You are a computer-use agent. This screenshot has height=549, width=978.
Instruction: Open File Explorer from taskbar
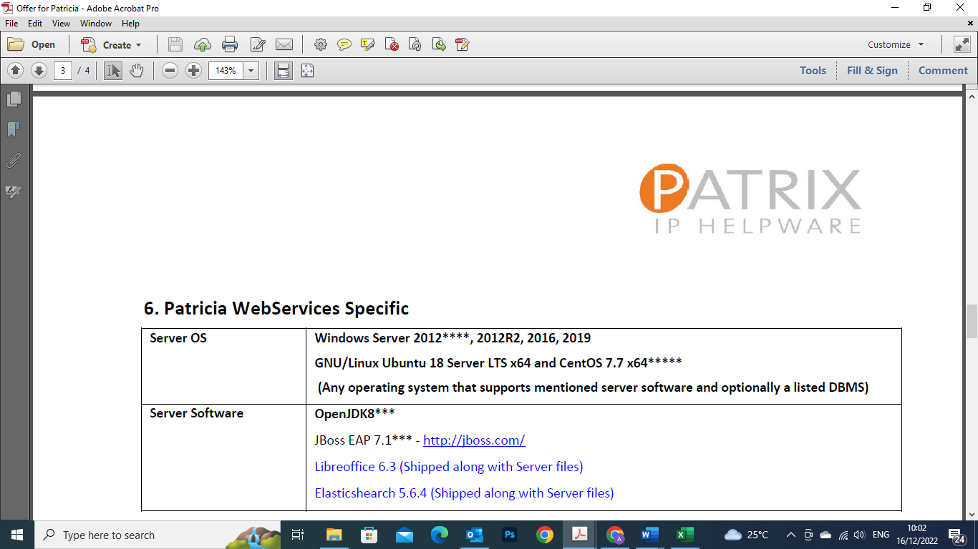click(334, 535)
